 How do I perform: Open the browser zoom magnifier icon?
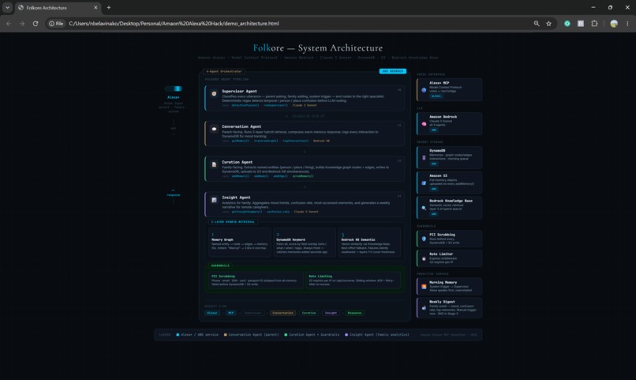coord(537,24)
